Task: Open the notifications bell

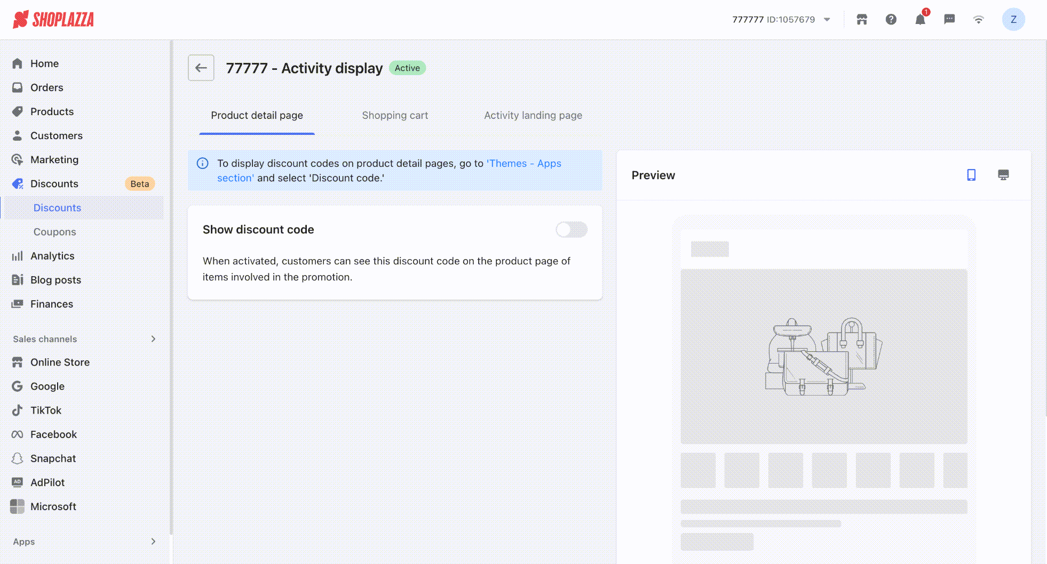Action: coord(920,20)
